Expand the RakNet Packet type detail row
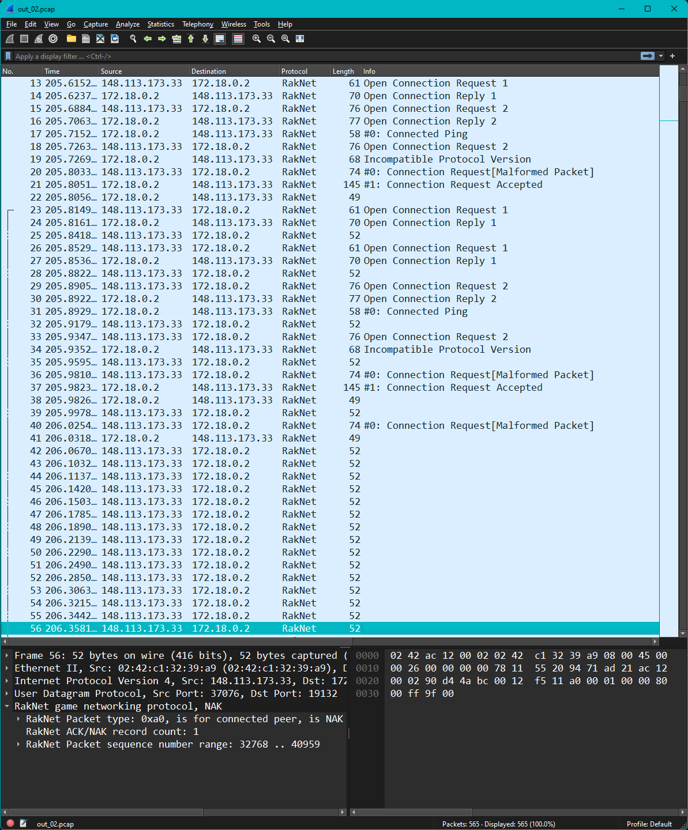 click(18, 719)
